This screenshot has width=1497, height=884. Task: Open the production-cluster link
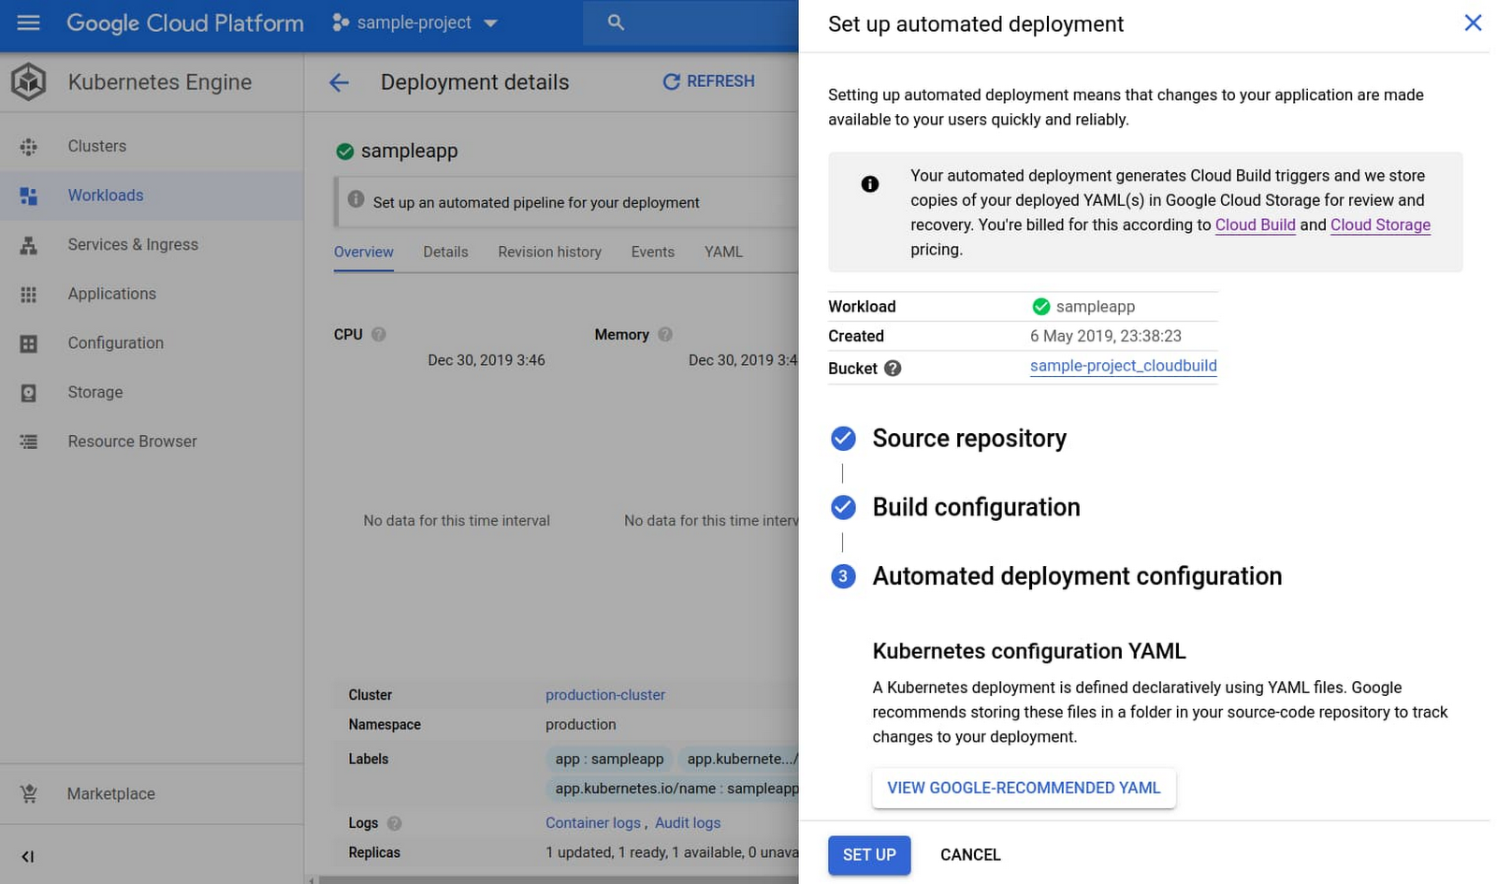point(605,695)
